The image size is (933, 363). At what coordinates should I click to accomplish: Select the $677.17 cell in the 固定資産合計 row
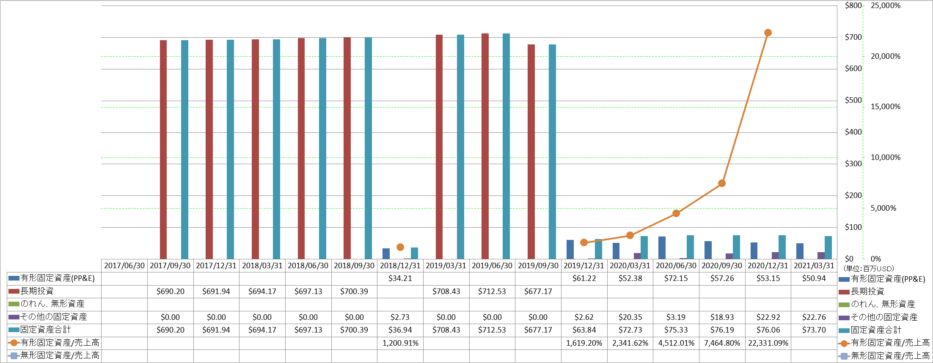point(538,330)
